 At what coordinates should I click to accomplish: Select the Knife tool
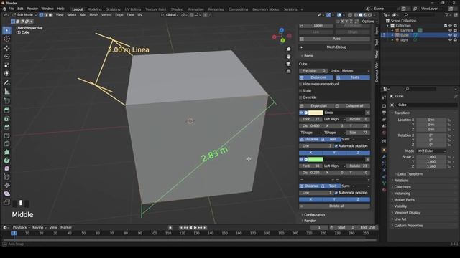pos(7,144)
